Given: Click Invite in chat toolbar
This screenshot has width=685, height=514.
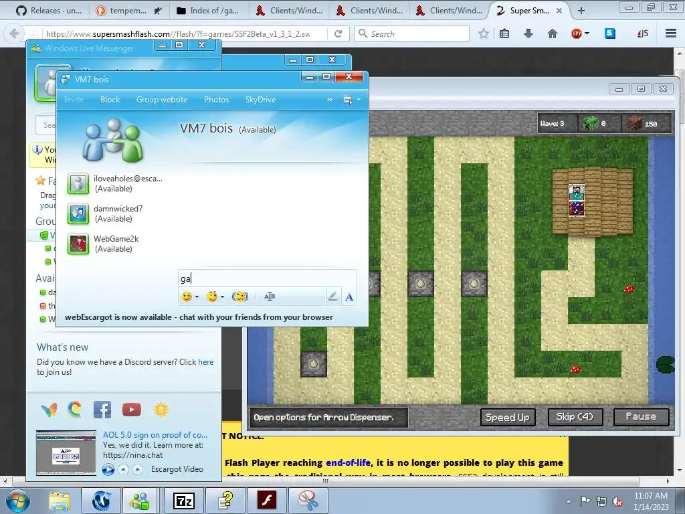Looking at the screenshot, I should (74, 100).
